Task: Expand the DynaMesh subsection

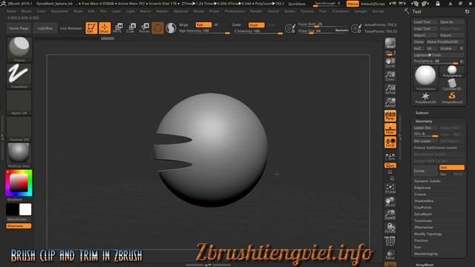Action: point(423,214)
